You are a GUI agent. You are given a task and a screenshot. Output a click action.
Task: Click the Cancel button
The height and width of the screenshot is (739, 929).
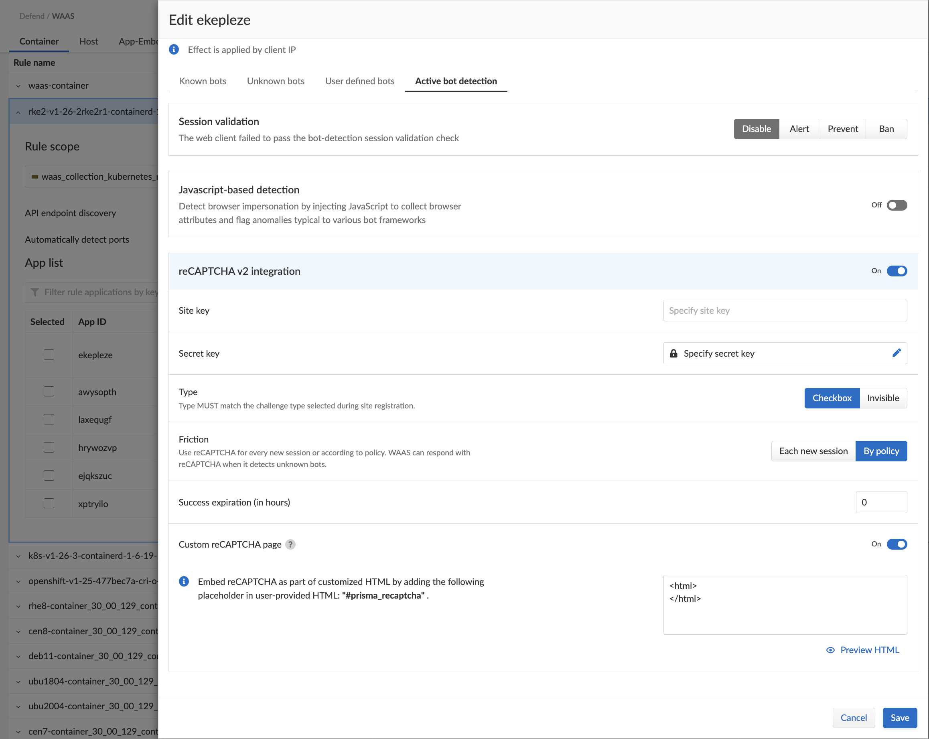[853, 717]
